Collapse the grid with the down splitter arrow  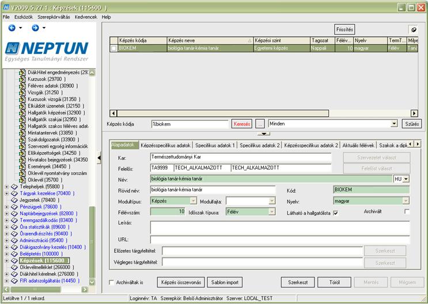point(264,134)
